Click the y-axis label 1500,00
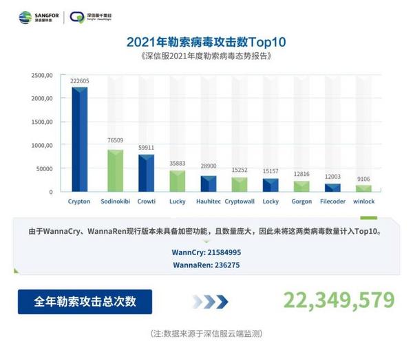 tap(42, 122)
